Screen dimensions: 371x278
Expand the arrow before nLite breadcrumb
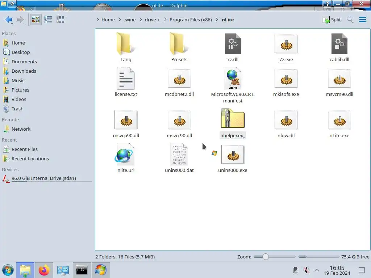[x=217, y=20]
